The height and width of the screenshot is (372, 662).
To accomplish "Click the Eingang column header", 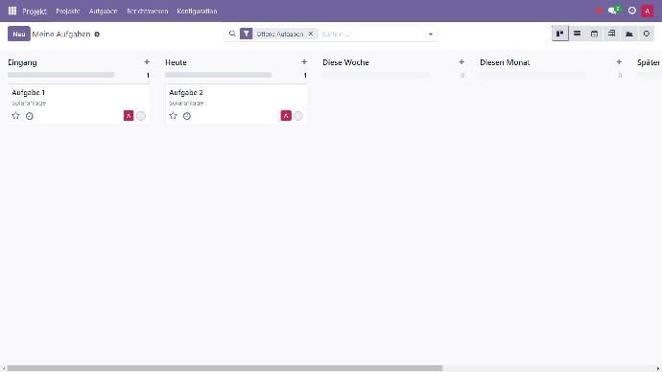I will tap(22, 62).
